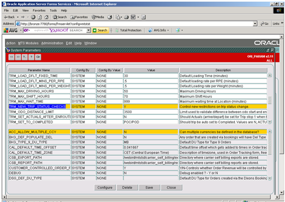The width and height of the screenshot is (285, 202).
Task: Click the Total Protection toolbar item
Action: (129, 30)
